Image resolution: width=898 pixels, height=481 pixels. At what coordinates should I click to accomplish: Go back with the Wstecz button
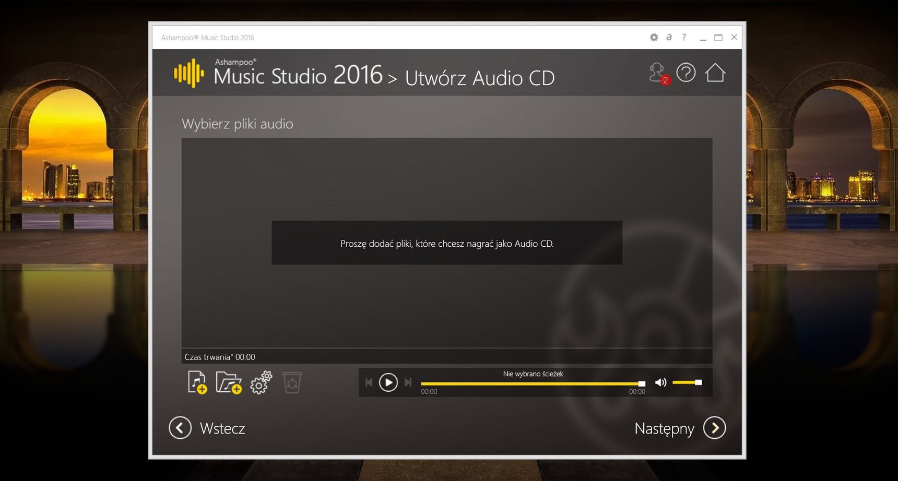coord(207,428)
